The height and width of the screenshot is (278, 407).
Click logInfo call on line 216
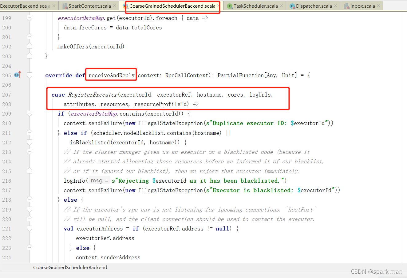[x=74, y=181]
